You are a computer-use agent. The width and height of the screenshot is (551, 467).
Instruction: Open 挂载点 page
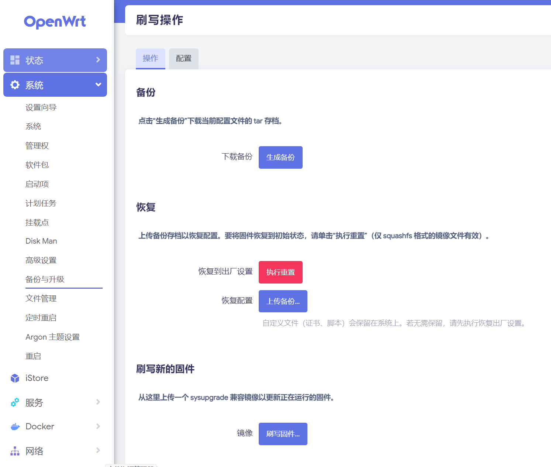tap(37, 223)
